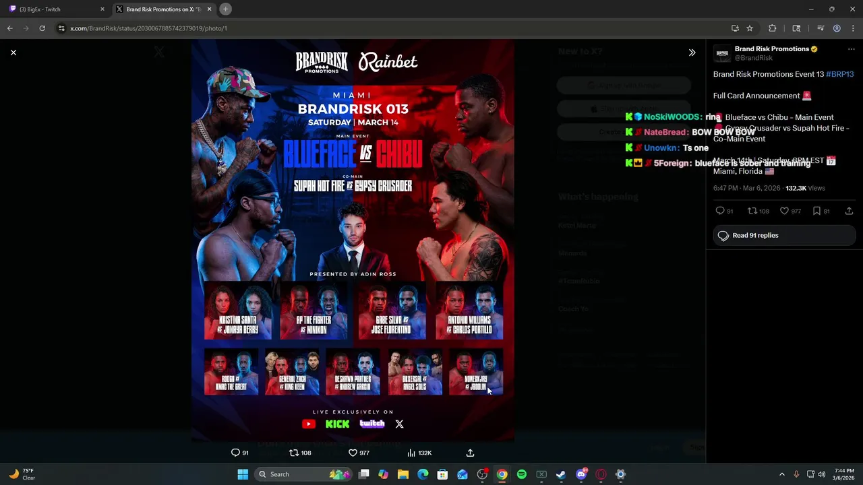Viewport: 863px width, 485px height.
Task: Select Brand Risk Promotions on X tab
Action: (x=163, y=9)
